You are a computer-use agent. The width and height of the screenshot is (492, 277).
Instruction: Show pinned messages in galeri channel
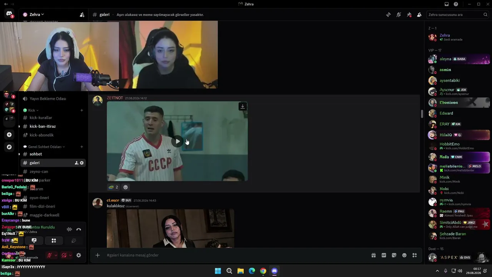pyautogui.click(x=409, y=15)
